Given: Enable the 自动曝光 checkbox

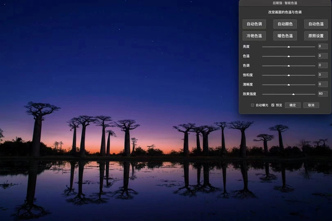Looking at the screenshot, I should tap(252, 105).
